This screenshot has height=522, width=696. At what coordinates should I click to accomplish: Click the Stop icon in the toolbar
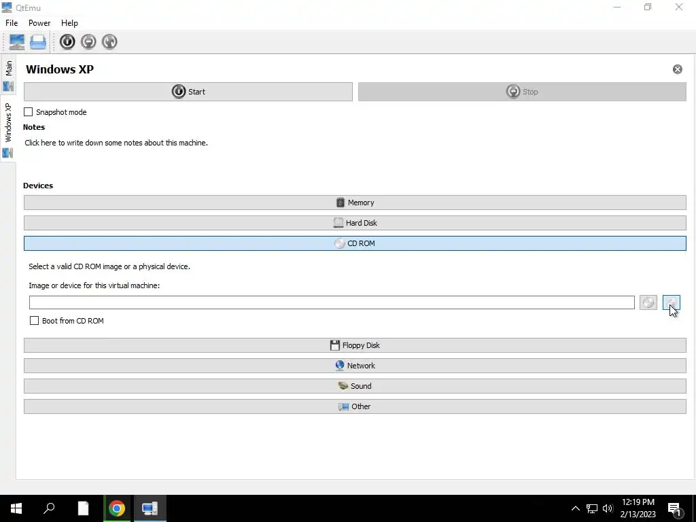(x=88, y=41)
